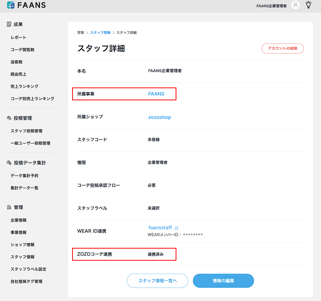
Task: Click the 未選択 staff label value
Action: (153, 208)
